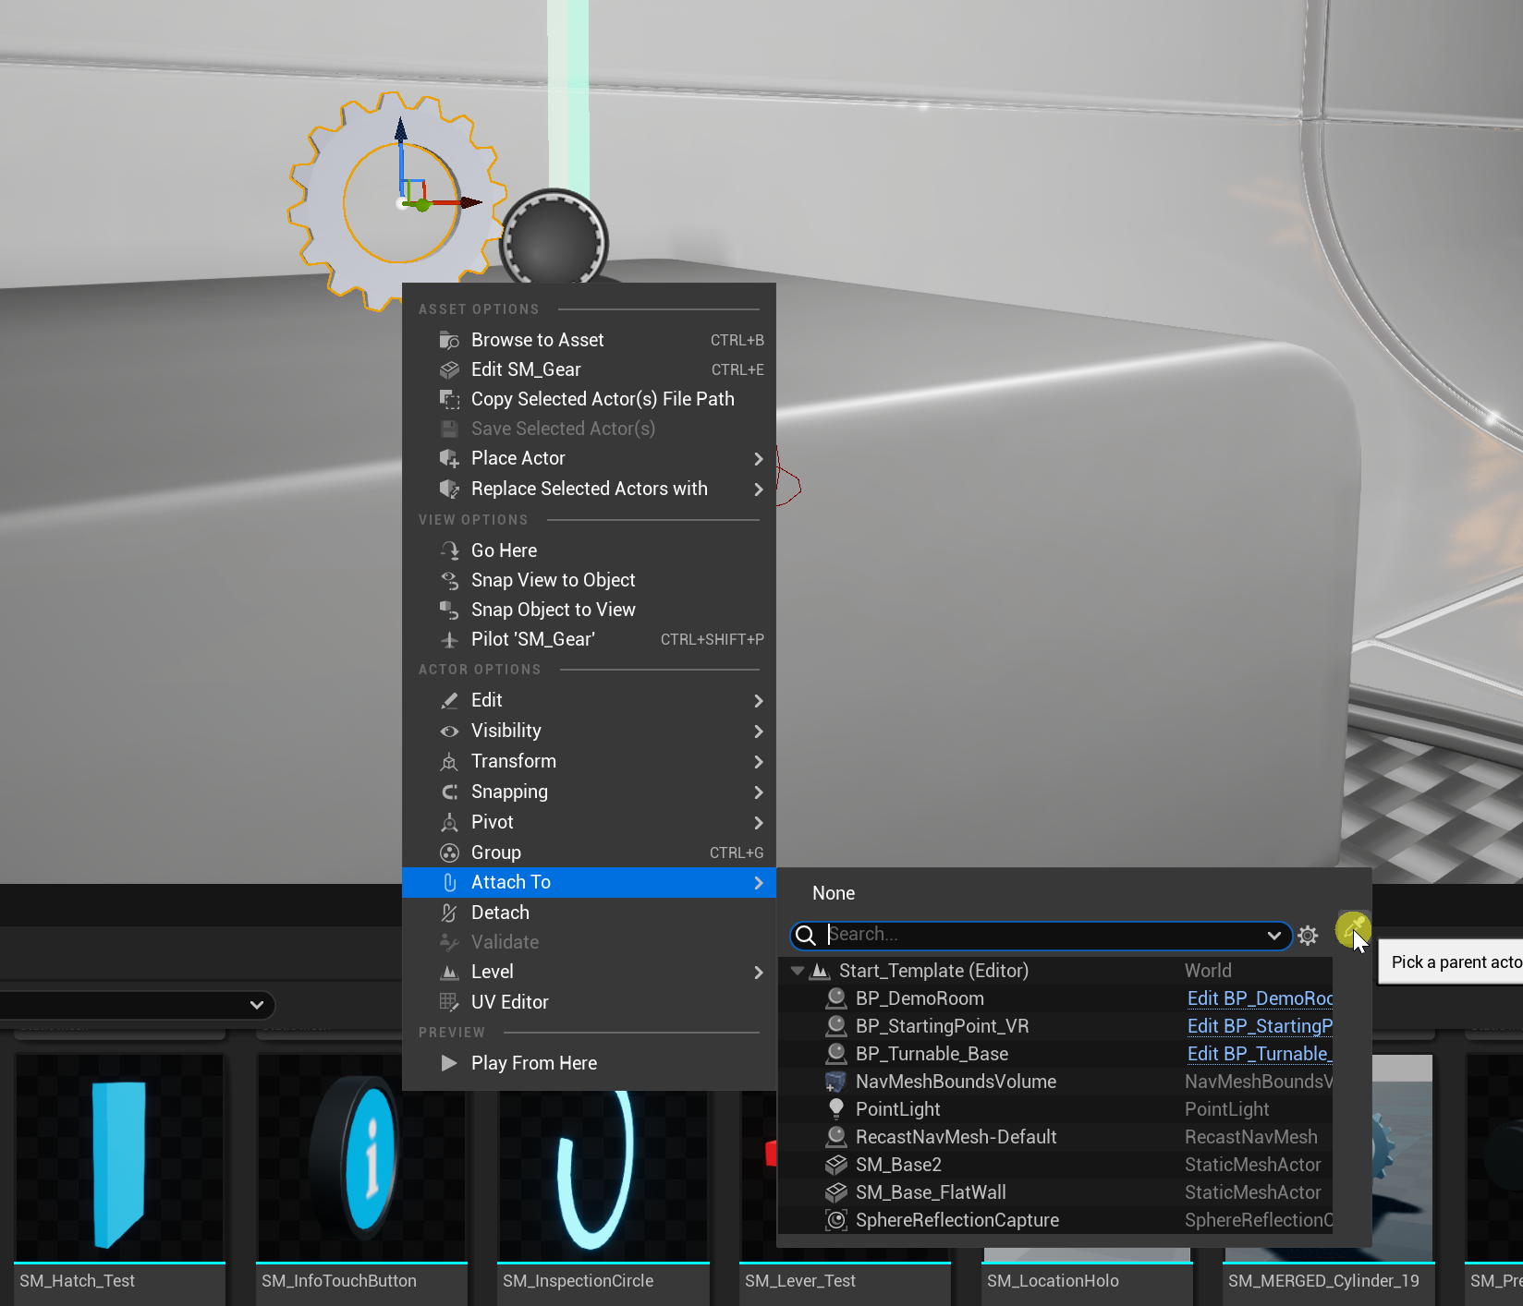Click the search magnifier icon
Image resolution: width=1523 pixels, height=1306 pixels.
806,936
